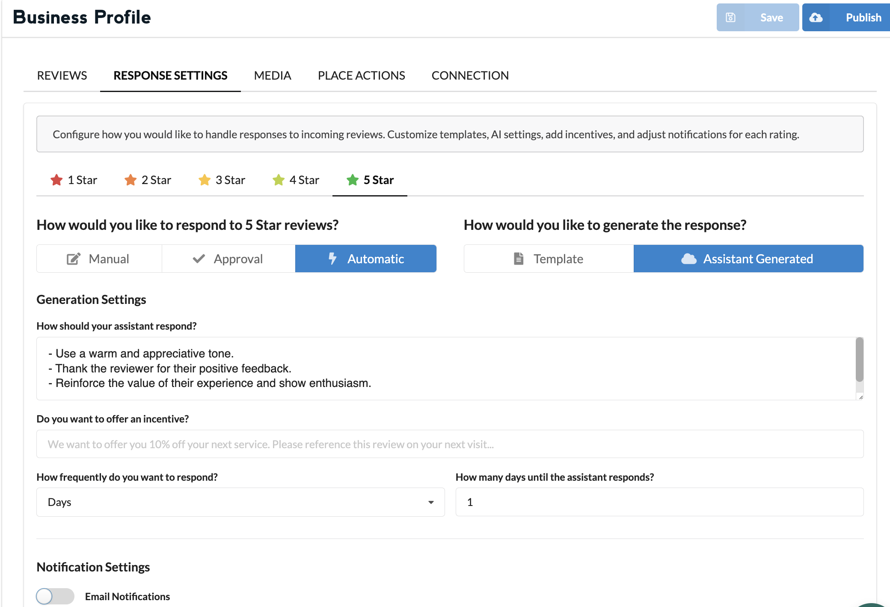Choose Template response generation option
The height and width of the screenshot is (607, 890).
[548, 259]
